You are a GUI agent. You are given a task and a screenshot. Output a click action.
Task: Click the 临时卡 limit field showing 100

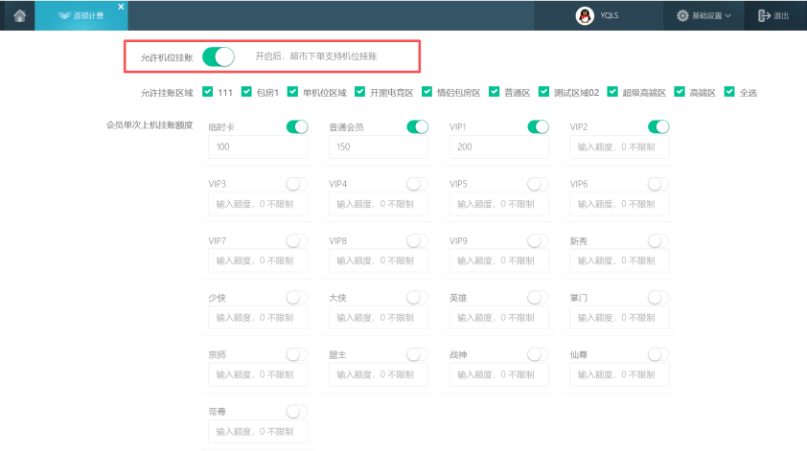258,147
